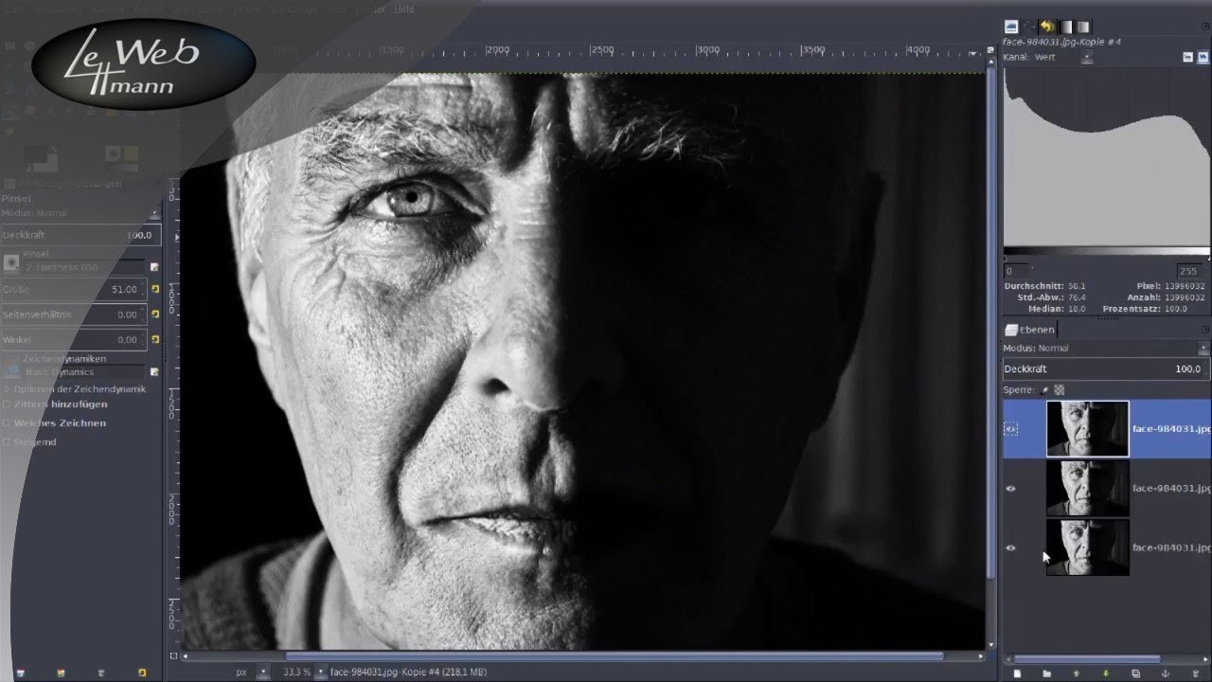Click the Seitenverhältnis value field
The image size is (1212, 682).
[x=73, y=314]
